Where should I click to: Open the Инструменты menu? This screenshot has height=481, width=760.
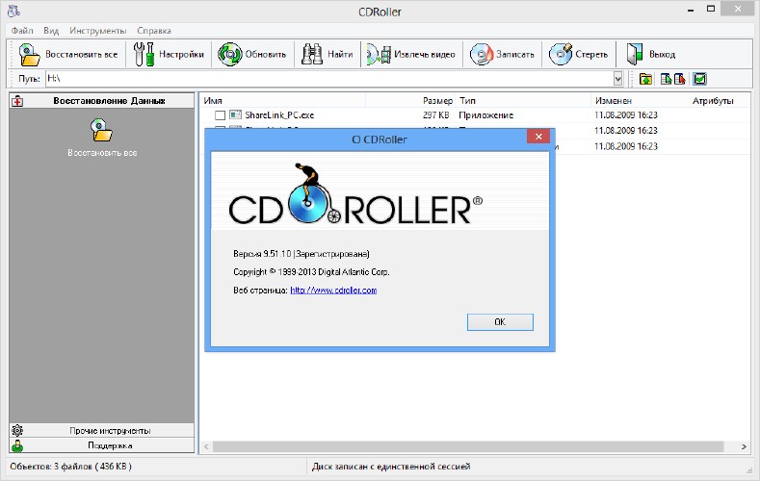pos(97,31)
